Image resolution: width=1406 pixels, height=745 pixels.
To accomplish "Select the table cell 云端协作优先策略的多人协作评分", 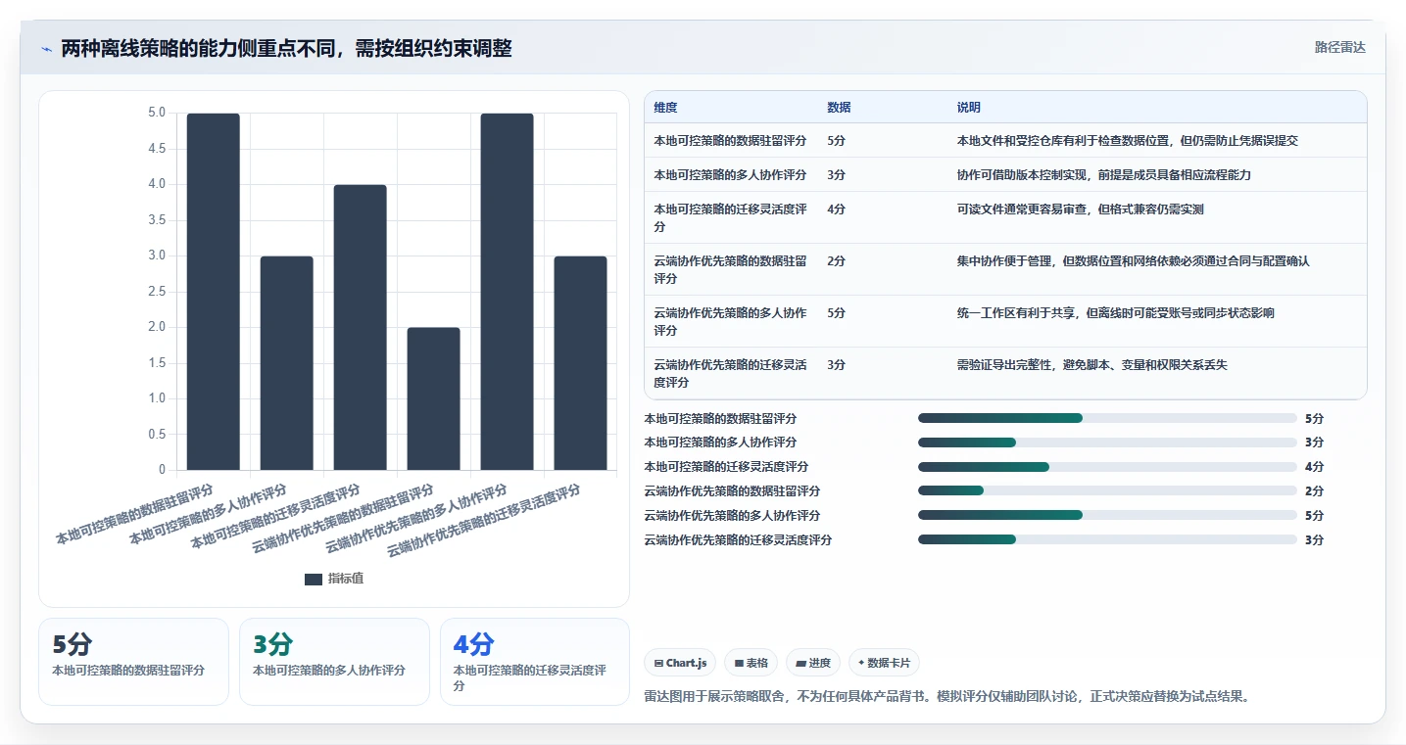I will coord(731,321).
